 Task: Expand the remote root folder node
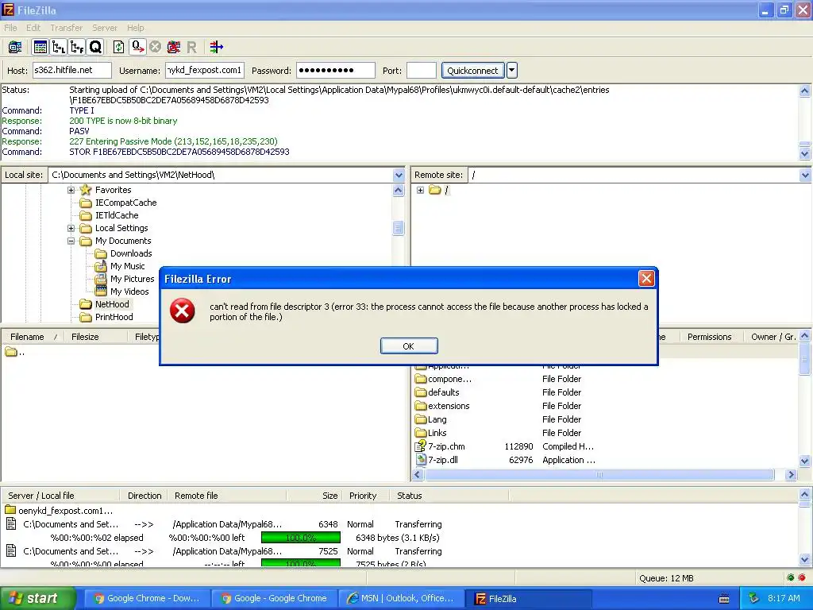tap(421, 191)
